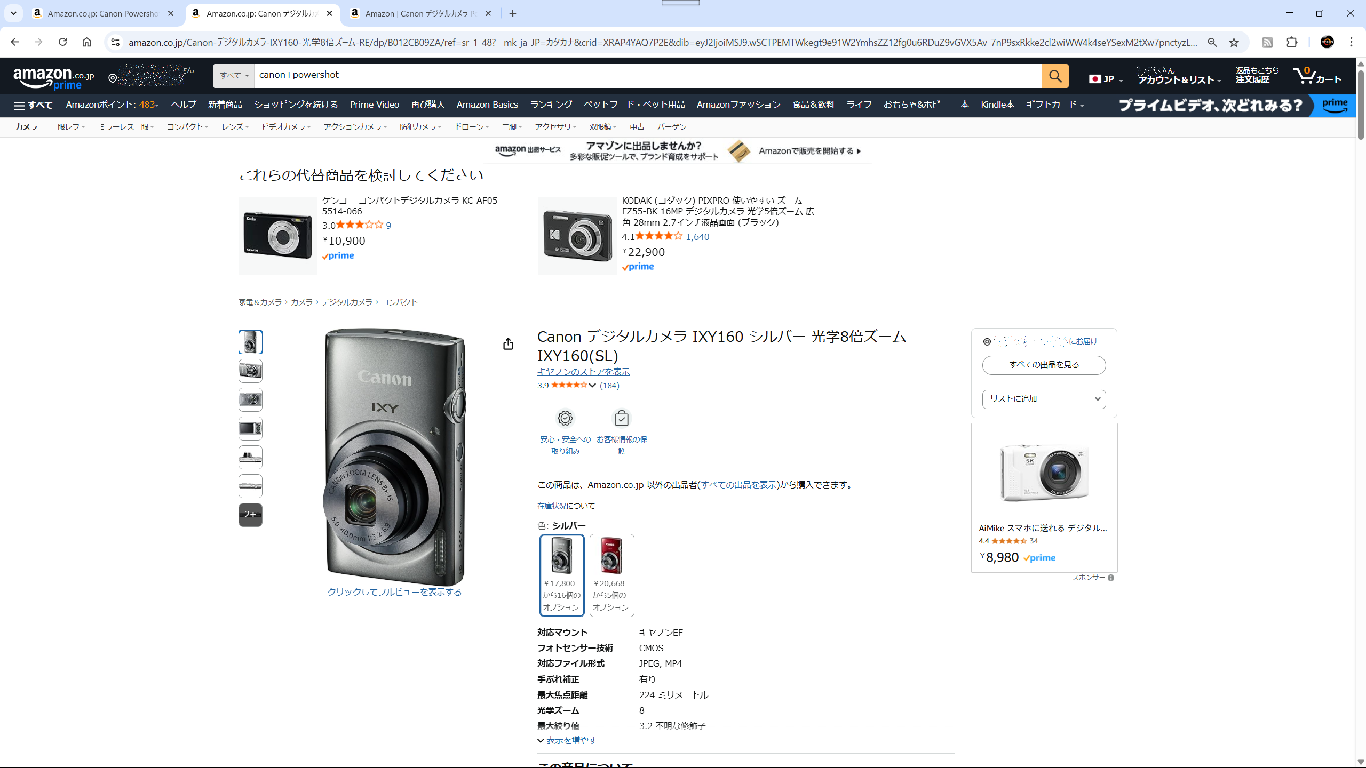Open the search category すべて dropdown
This screenshot has height=768, width=1366.
click(x=234, y=76)
